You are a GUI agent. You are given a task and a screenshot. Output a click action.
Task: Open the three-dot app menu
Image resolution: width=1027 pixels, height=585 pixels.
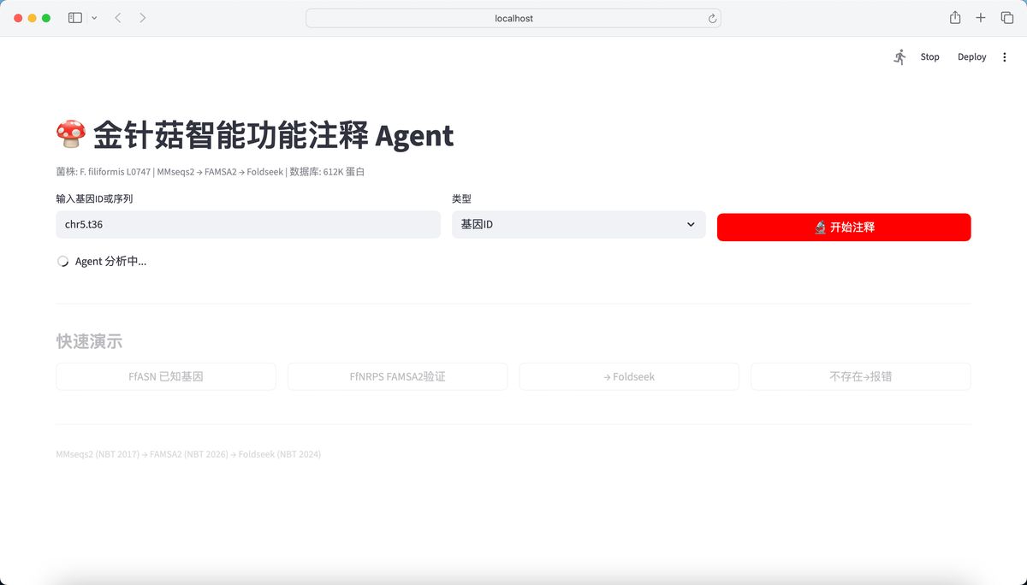pos(1005,56)
